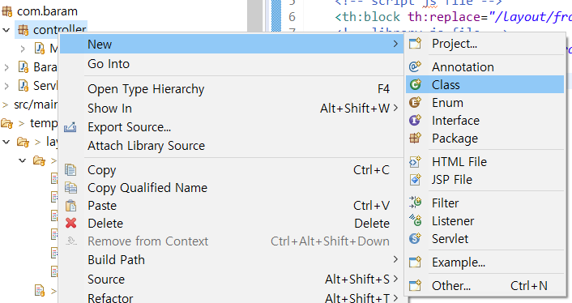Click the Paste clipboard icon
The height and width of the screenshot is (303, 572).
pos(70,206)
